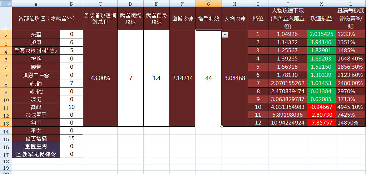Click the 加速罩子 label cell

36,115
